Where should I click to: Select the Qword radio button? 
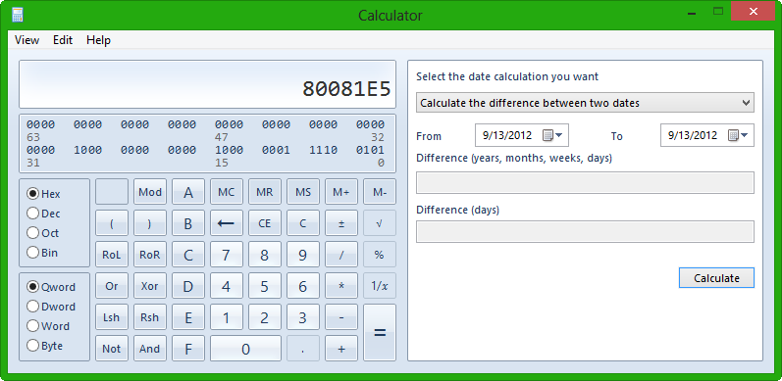pyautogui.click(x=33, y=287)
